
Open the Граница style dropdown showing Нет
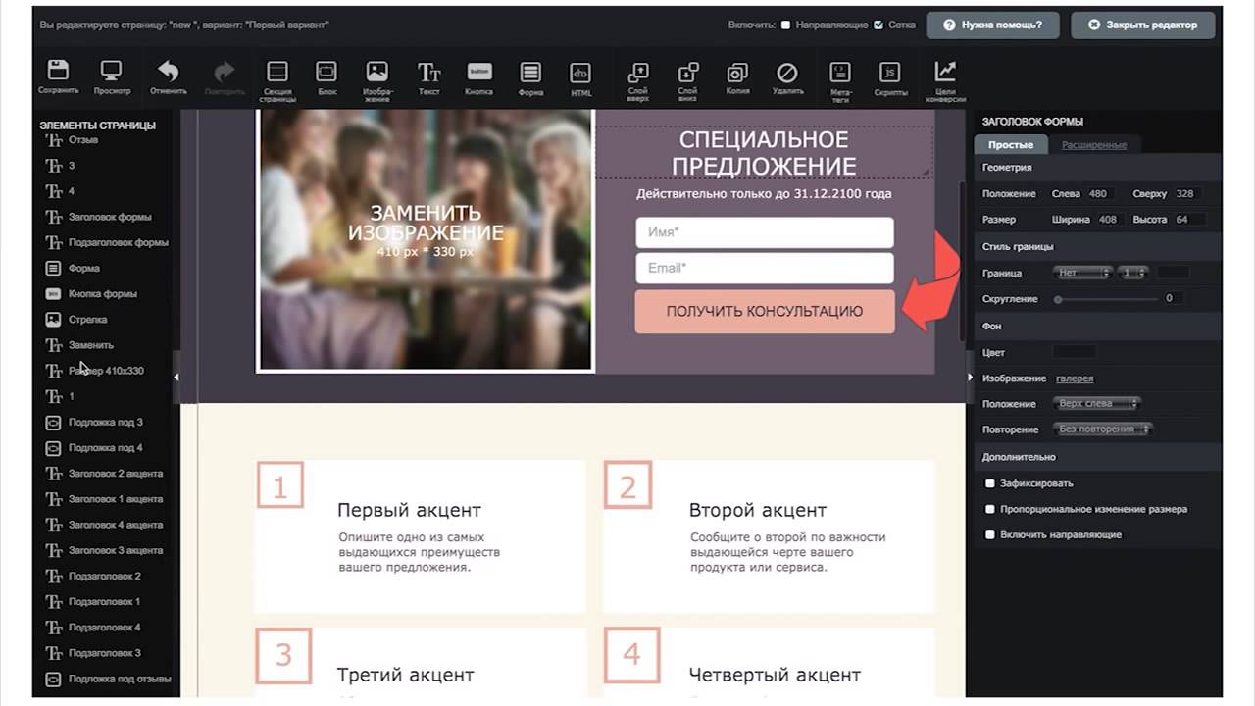pos(1082,273)
